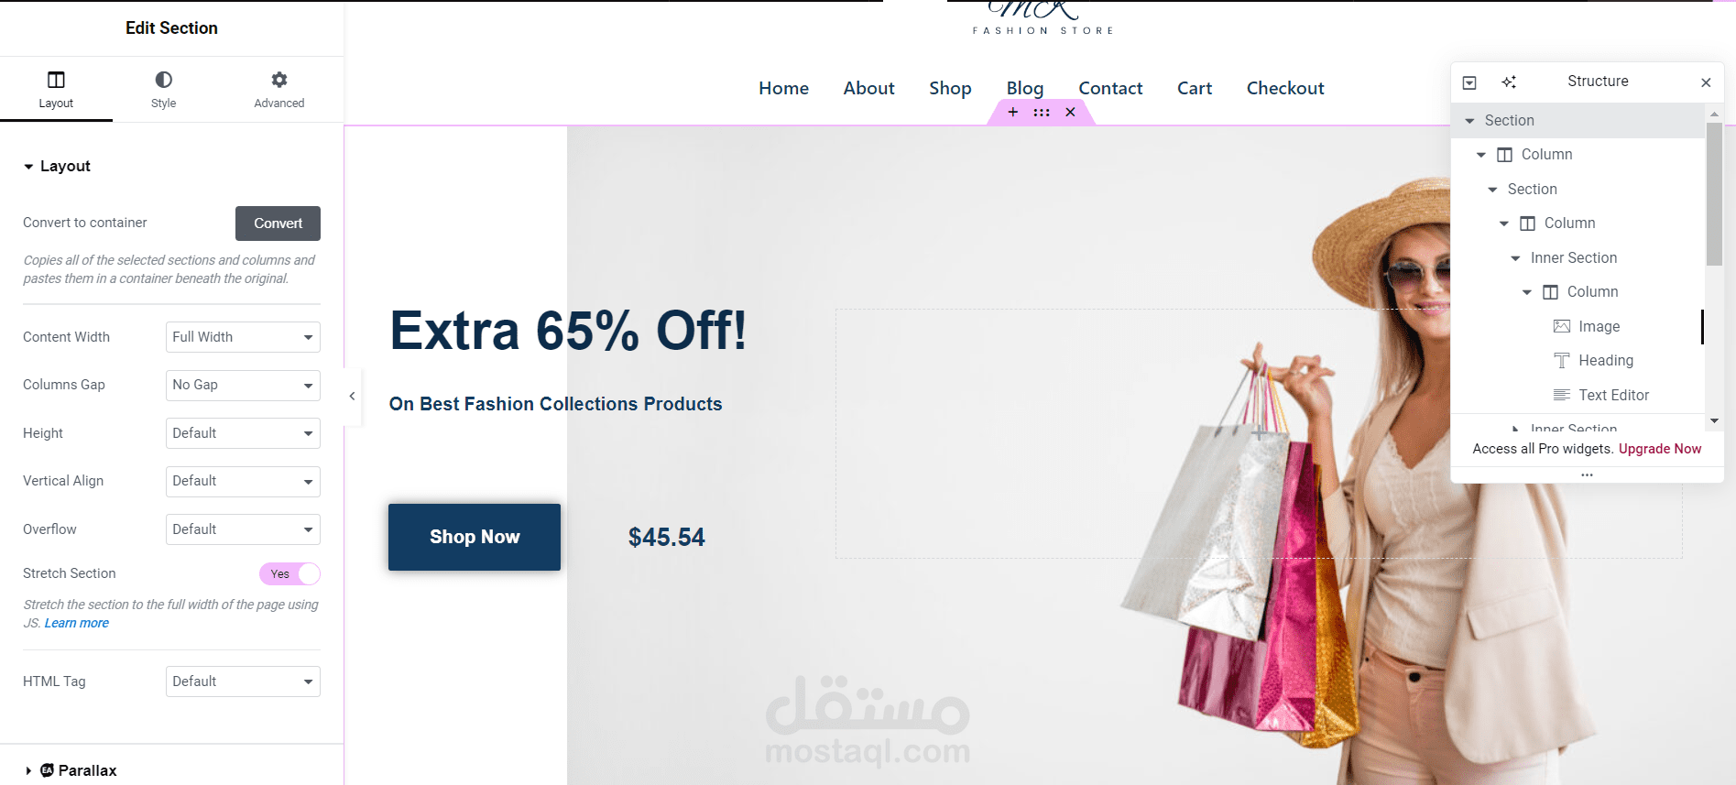The width and height of the screenshot is (1736, 785).
Task: Open the Content Width dropdown
Action: tap(243, 337)
